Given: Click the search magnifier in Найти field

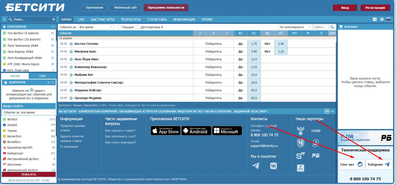Looking at the screenshot, I should [x=332, y=27].
